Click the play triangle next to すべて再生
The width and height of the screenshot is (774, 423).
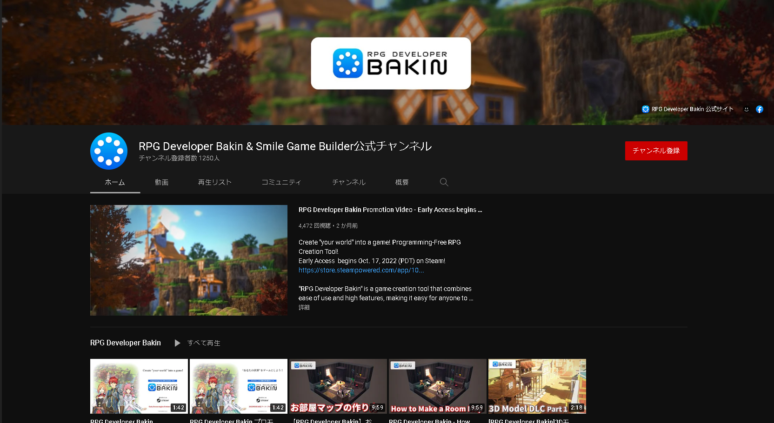coord(177,343)
